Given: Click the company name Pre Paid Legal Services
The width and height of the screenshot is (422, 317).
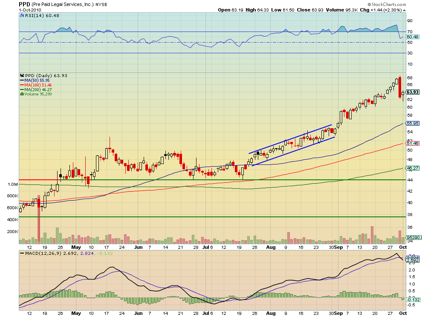Looking at the screenshot, I should pyautogui.click(x=63, y=5).
